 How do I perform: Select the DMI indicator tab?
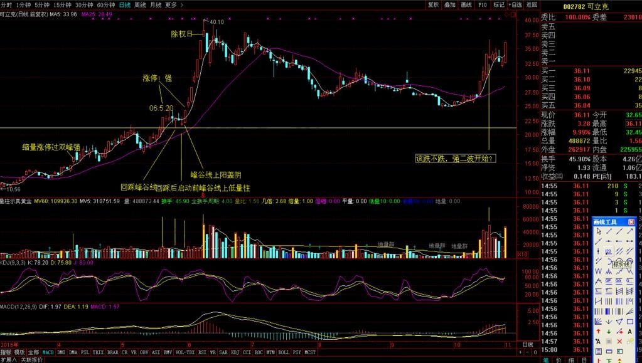[62, 352]
